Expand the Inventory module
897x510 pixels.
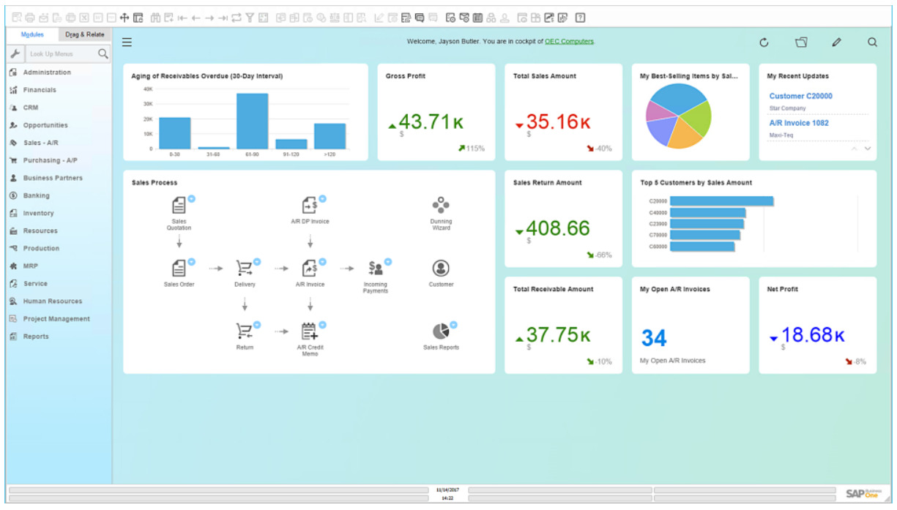point(38,213)
